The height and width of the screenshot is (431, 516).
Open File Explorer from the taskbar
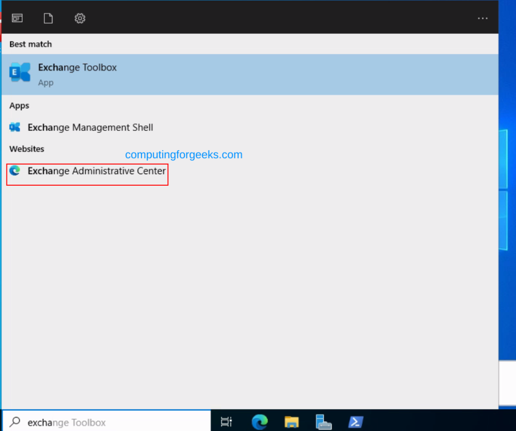(292, 422)
